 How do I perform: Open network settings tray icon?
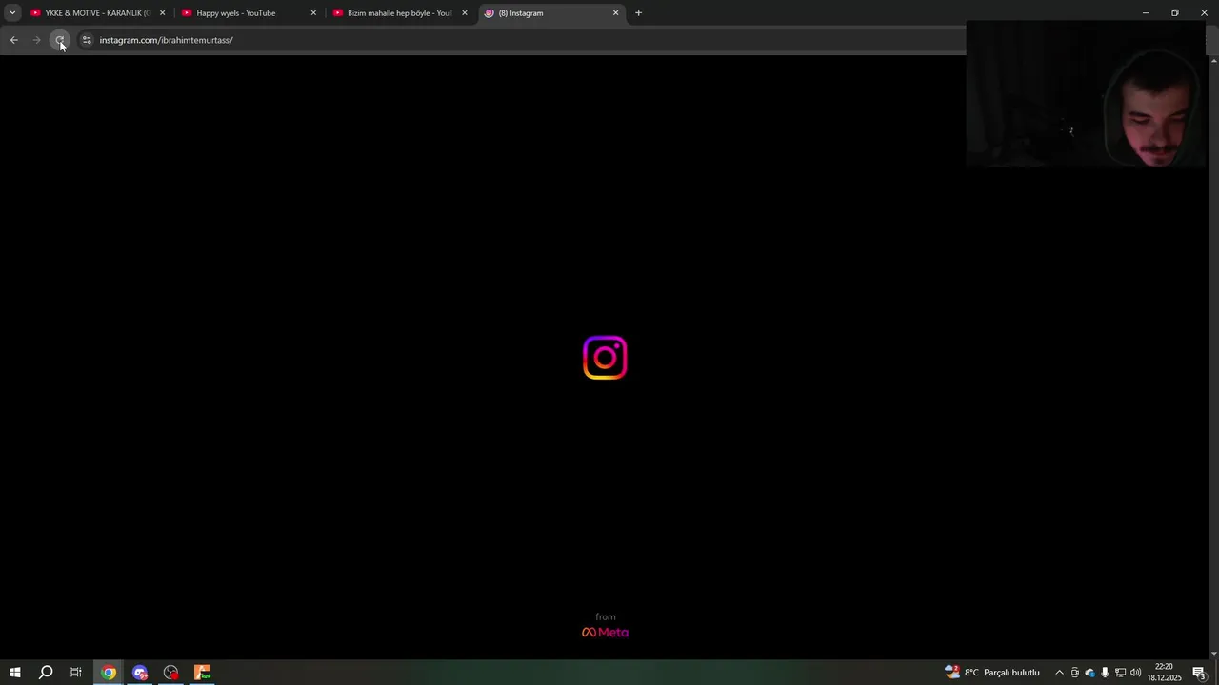[1120, 673]
